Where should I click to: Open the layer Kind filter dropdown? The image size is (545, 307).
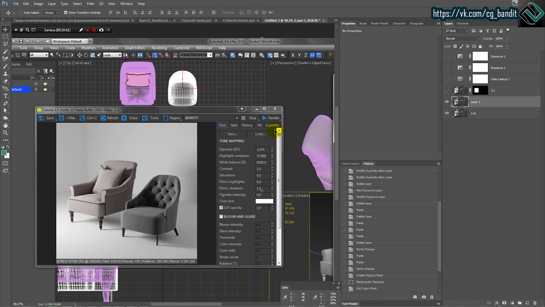pos(457,31)
